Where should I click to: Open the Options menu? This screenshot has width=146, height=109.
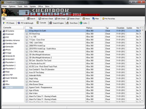12,6
